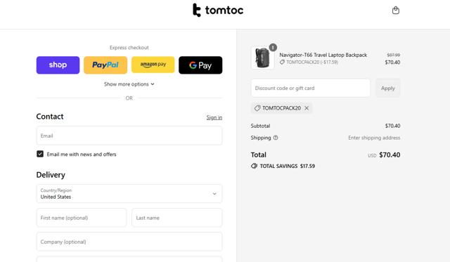The width and height of the screenshot is (450, 262).
Task: Open the Sign in link
Action: (x=214, y=117)
